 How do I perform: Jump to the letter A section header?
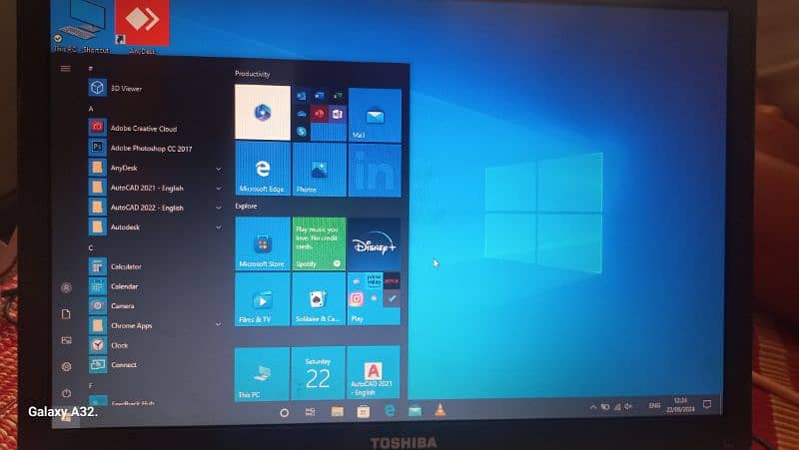click(x=91, y=109)
